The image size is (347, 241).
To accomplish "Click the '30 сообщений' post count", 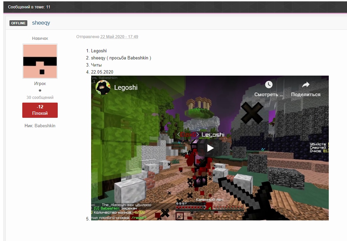I will (x=40, y=98).
